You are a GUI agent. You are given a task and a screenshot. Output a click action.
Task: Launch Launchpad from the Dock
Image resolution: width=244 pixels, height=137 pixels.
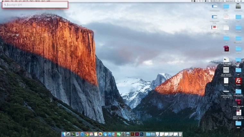pyautogui.click(x=68, y=134)
